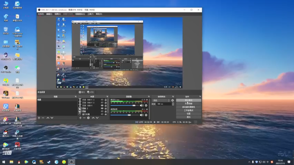Toggle lock on the first text source
294x165 pixels.
(106, 100)
